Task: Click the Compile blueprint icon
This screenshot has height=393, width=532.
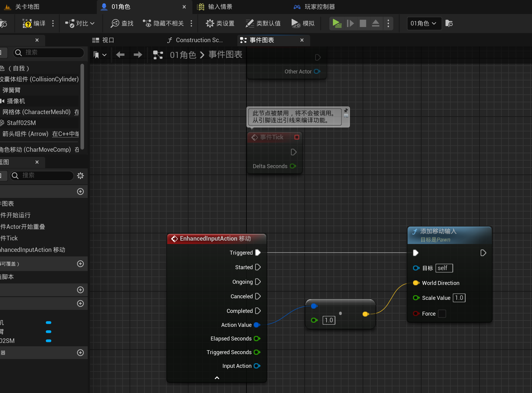Action: 27,23
